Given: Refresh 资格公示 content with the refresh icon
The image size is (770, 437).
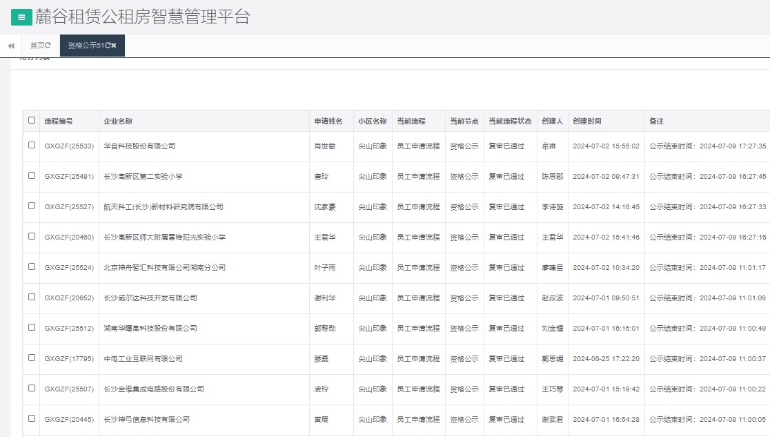Looking at the screenshot, I should click(108, 46).
